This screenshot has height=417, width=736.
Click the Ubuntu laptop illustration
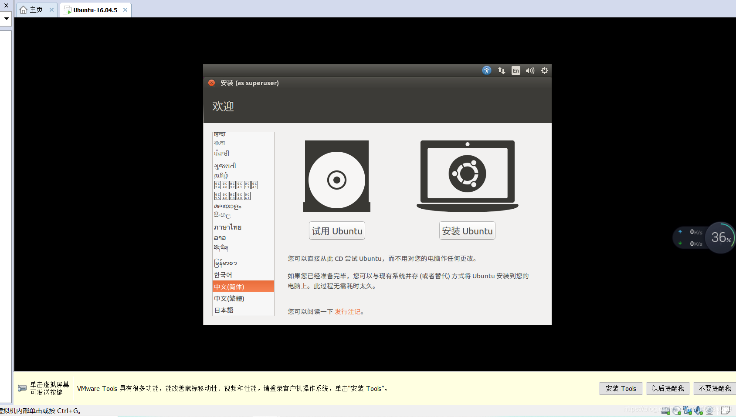pos(468,176)
